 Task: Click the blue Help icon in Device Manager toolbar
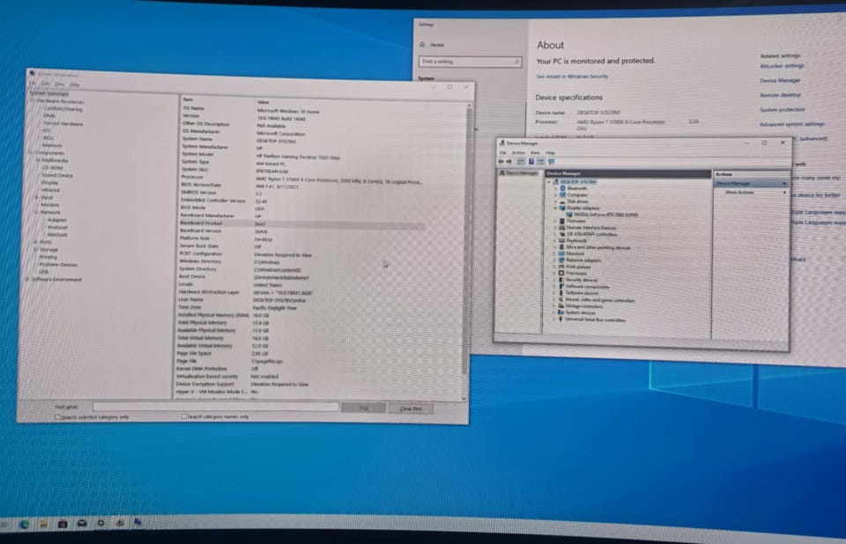(x=531, y=161)
